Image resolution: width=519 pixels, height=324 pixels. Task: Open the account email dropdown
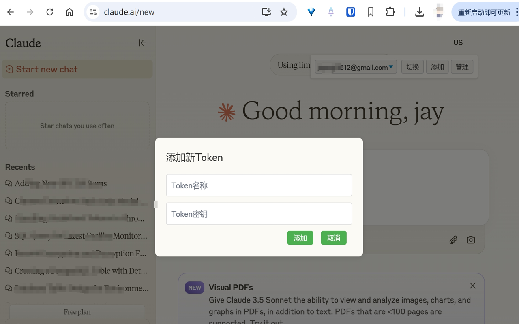pos(356,67)
